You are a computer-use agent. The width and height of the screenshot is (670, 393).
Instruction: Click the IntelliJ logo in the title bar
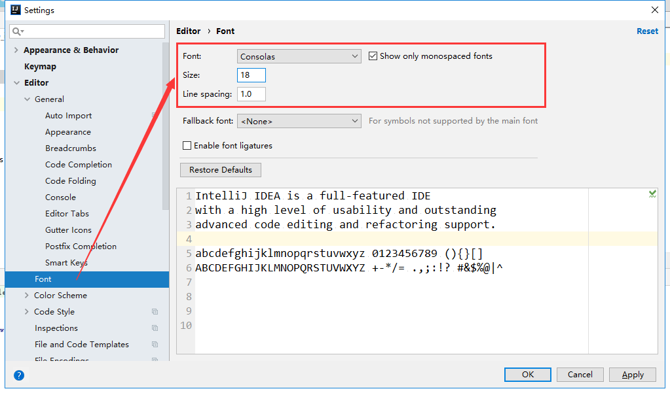pyautogui.click(x=15, y=10)
